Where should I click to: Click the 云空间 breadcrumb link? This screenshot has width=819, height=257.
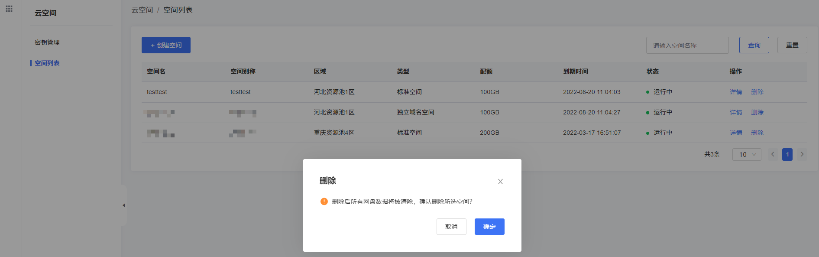142,10
